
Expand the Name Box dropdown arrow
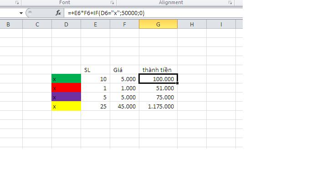21,13
